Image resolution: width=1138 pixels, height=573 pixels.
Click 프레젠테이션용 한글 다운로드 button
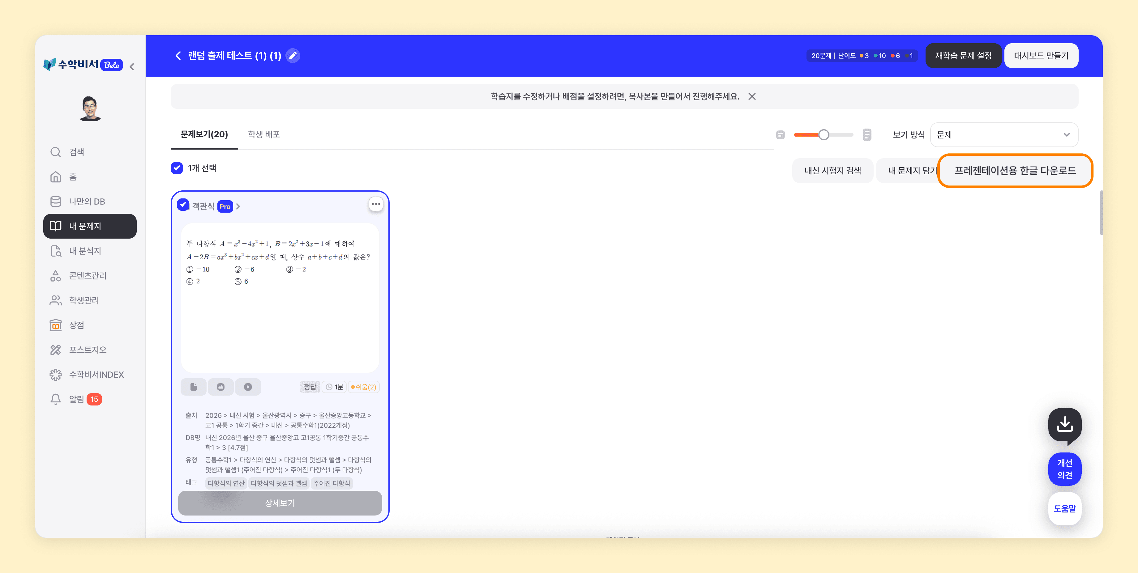coord(1015,170)
